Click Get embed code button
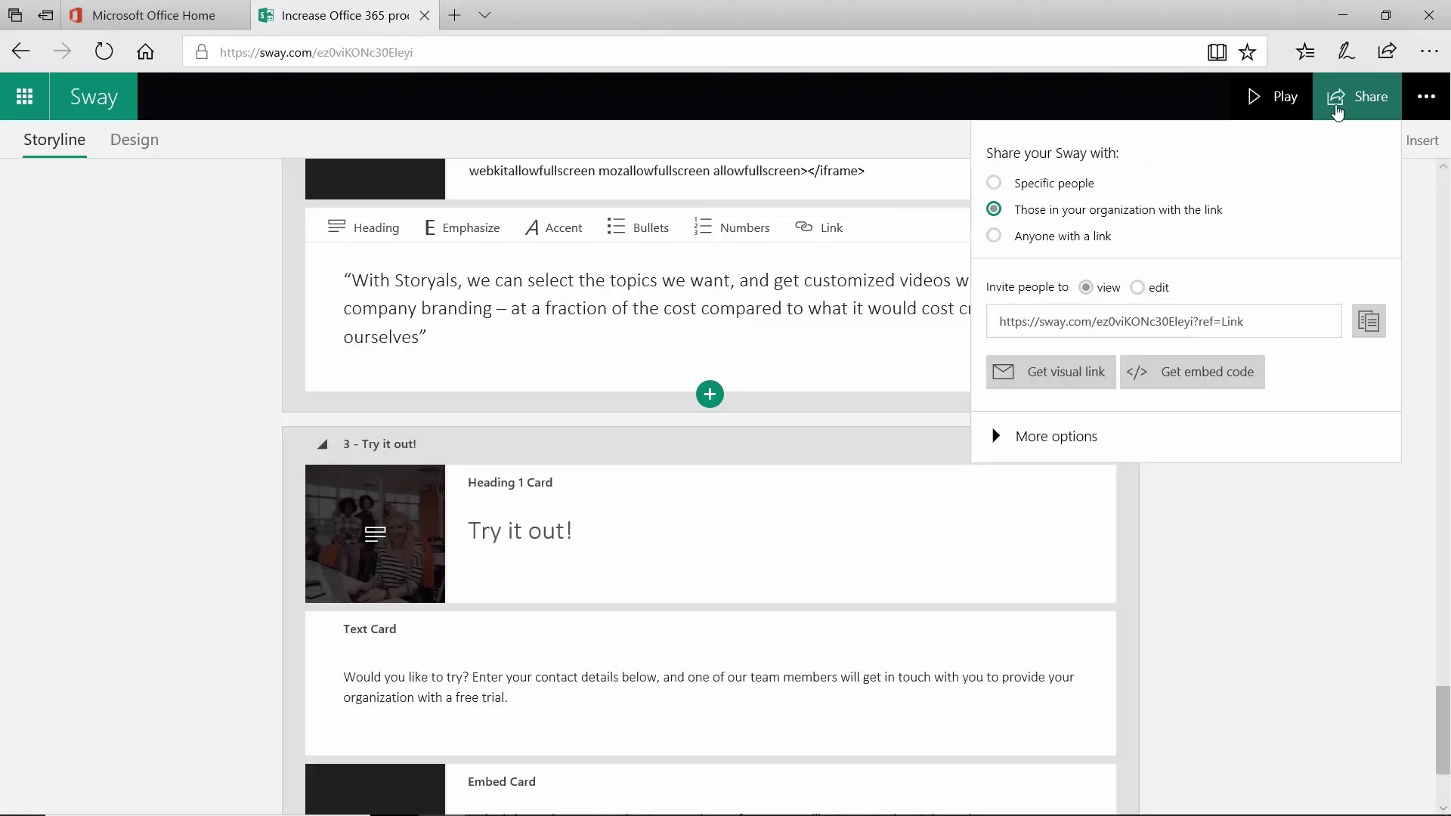The height and width of the screenshot is (816, 1451). (1192, 372)
